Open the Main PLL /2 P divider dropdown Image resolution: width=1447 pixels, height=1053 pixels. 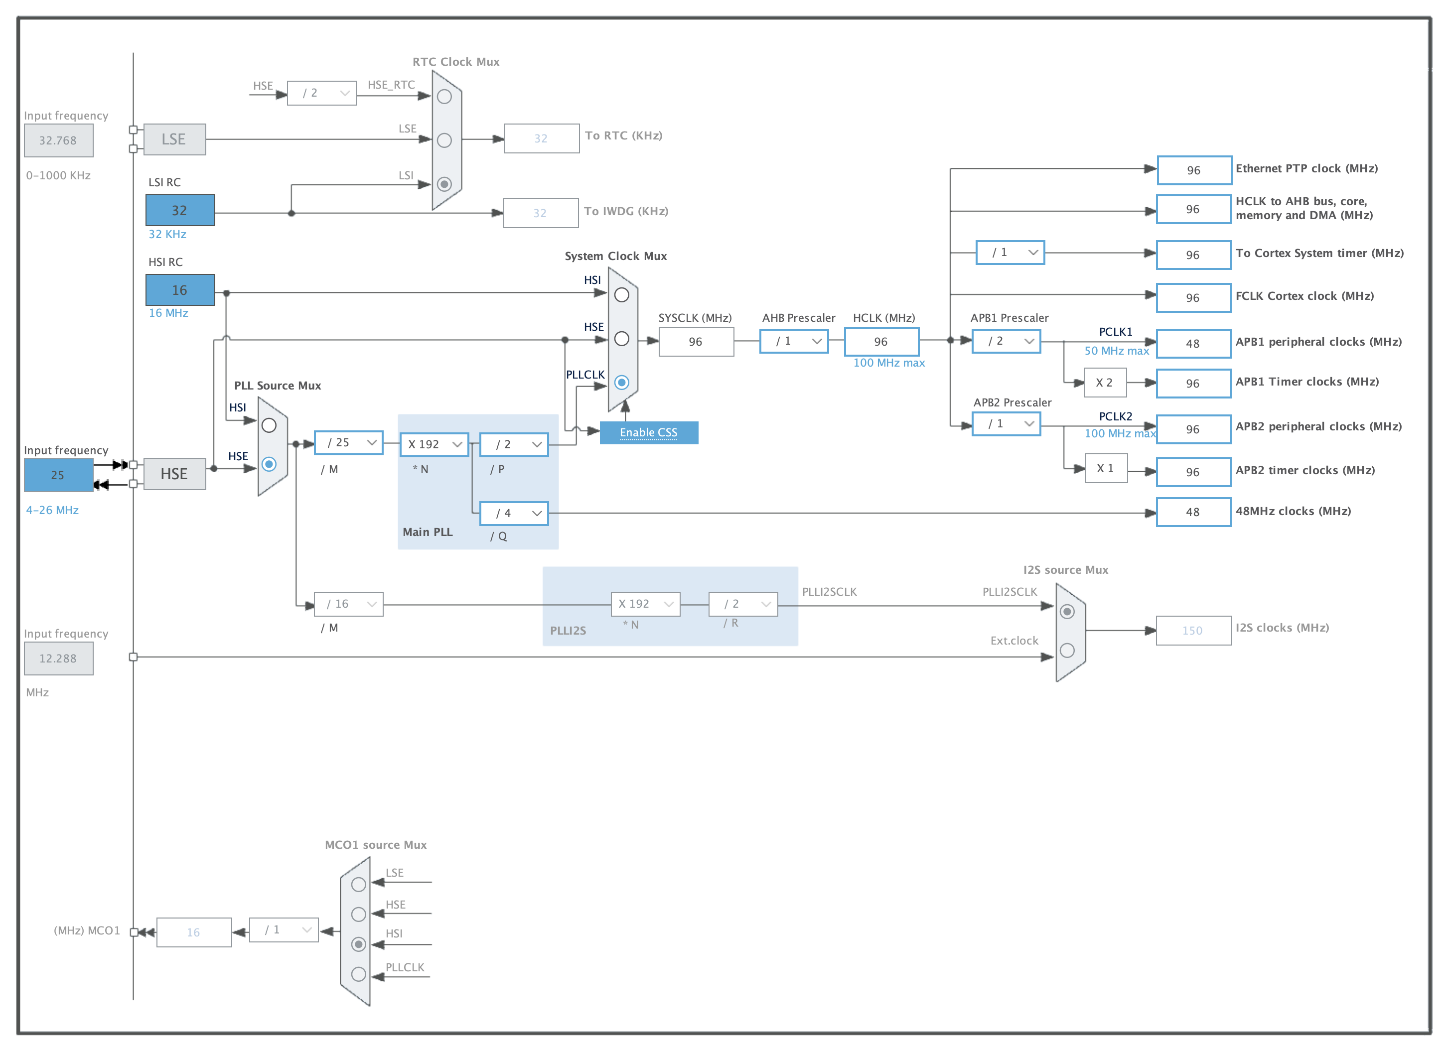point(514,444)
